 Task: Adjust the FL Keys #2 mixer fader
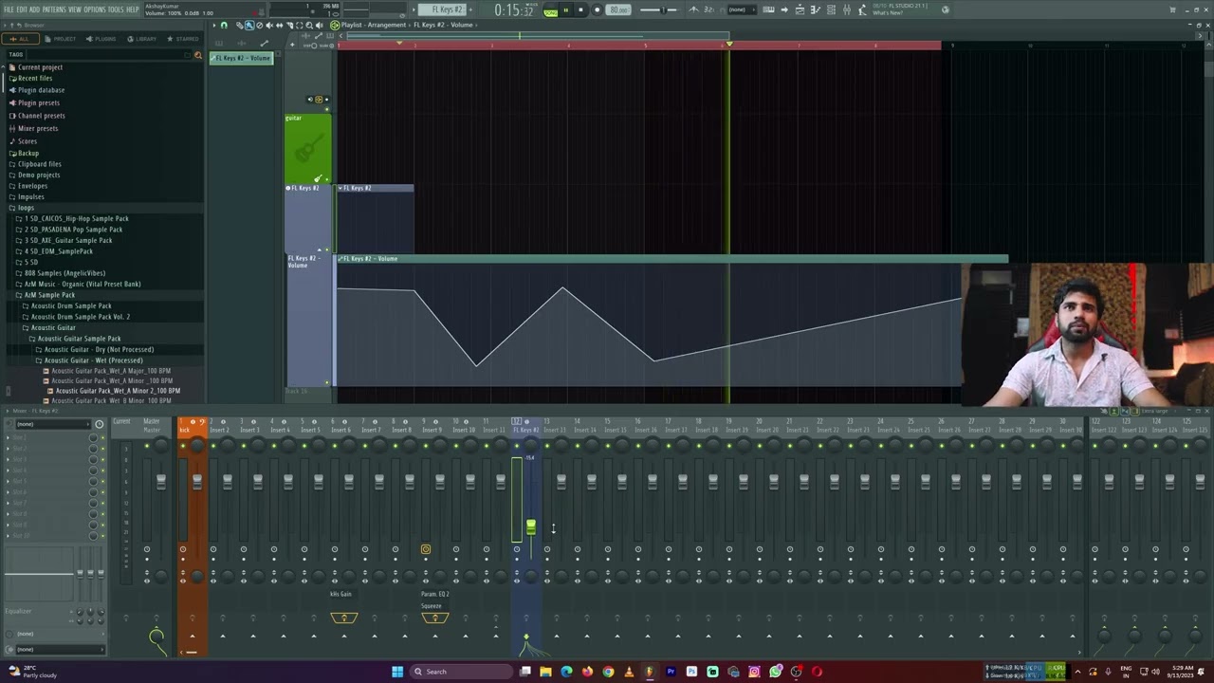point(531,526)
